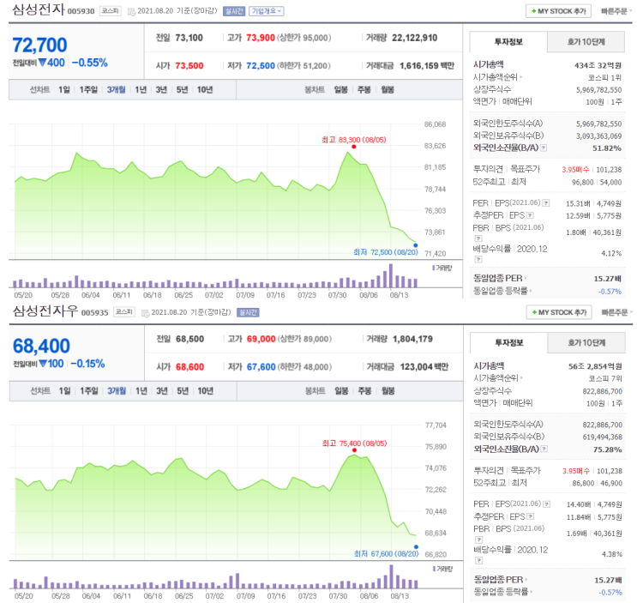The image size is (637, 603).
Task: Open 투자정보 tab for 삼성전자우
Action: 509,343
